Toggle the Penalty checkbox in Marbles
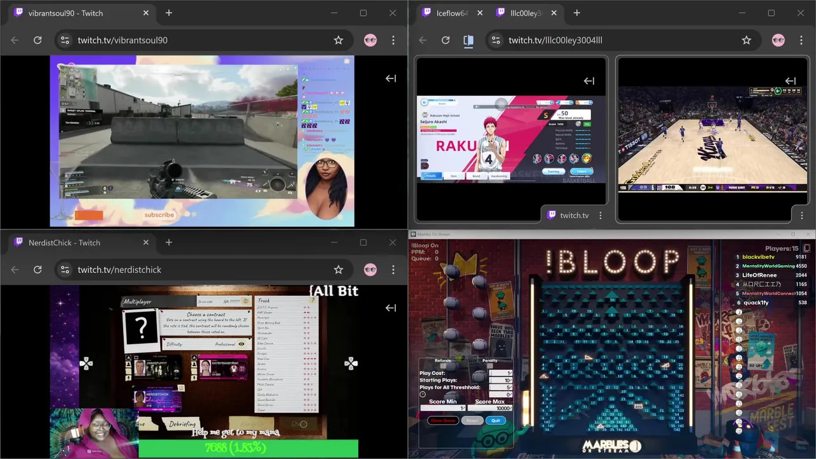Image resolution: width=816 pixels, height=459 pixels. [x=490, y=366]
